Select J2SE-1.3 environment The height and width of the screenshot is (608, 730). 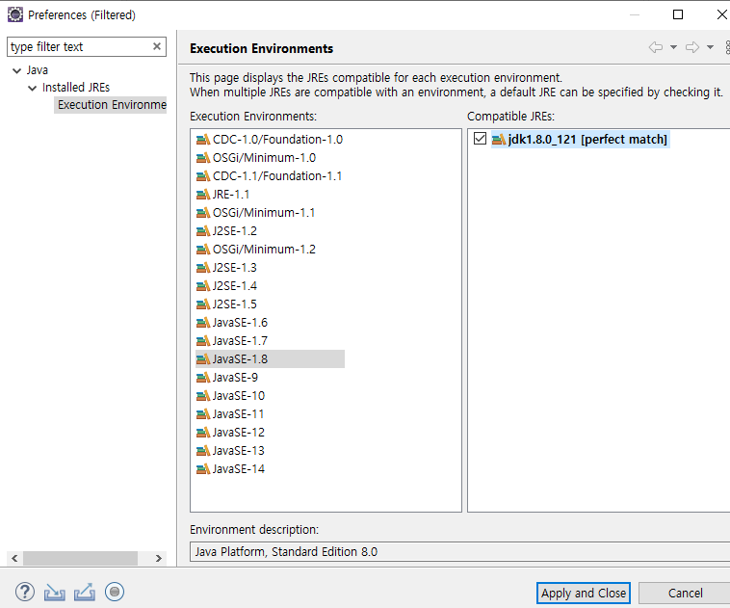(226, 268)
